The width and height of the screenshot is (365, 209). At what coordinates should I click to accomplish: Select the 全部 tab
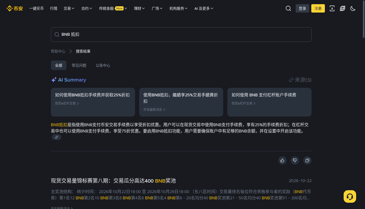pyautogui.click(x=59, y=65)
